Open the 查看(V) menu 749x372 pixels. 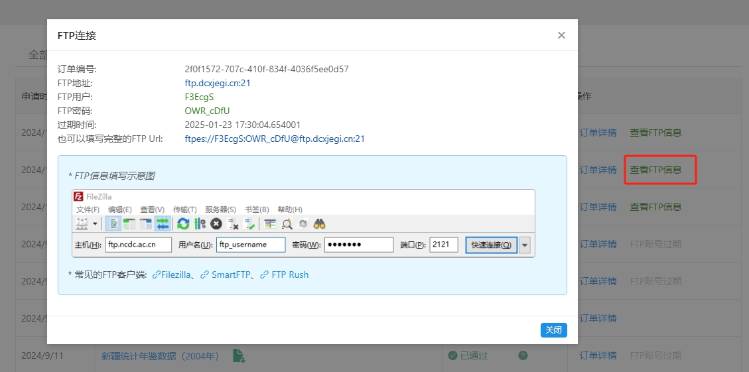coord(153,210)
